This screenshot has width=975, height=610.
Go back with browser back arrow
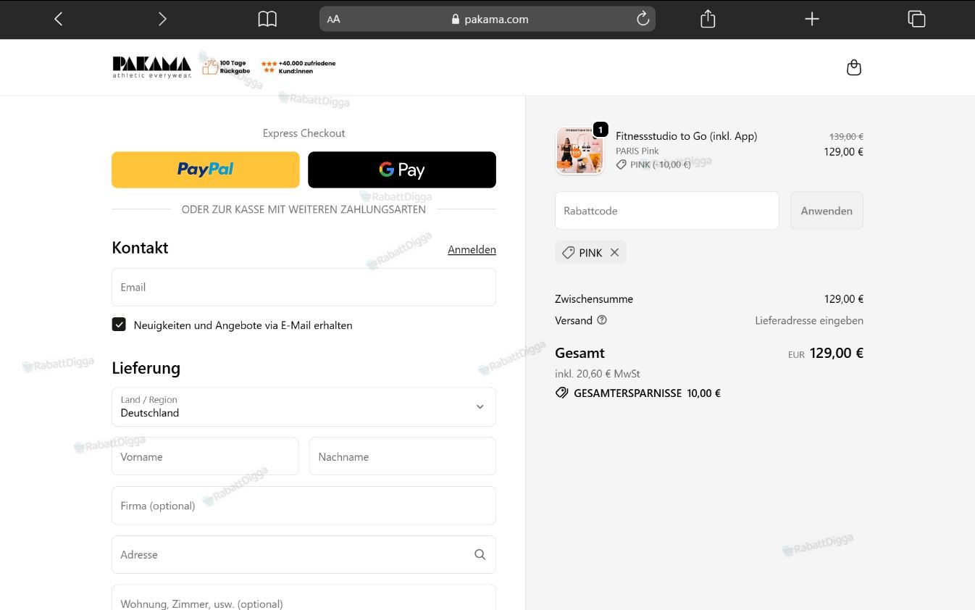[x=59, y=19]
